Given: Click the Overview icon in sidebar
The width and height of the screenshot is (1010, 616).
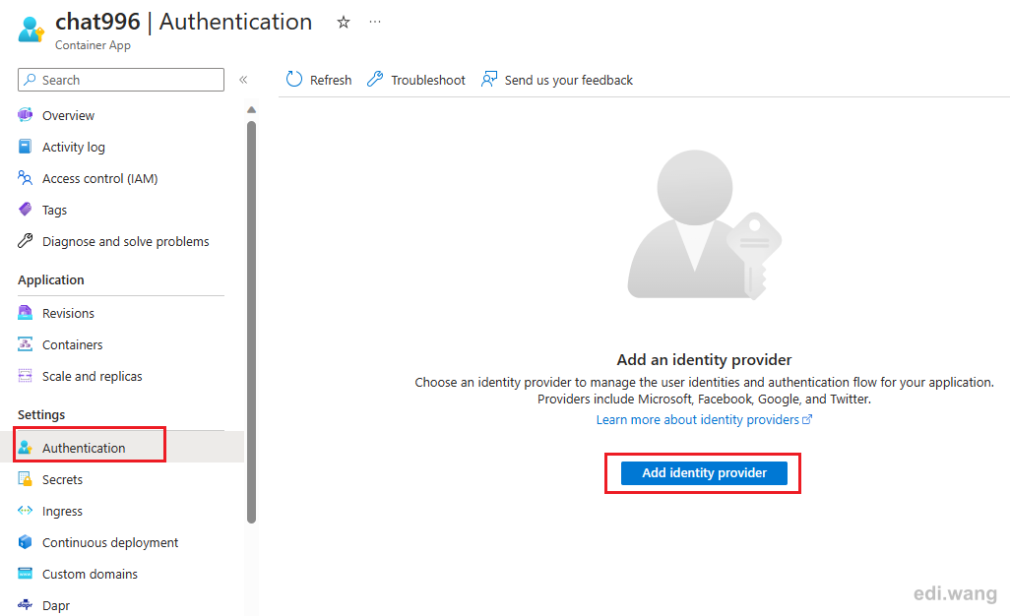Looking at the screenshot, I should [x=26, y=115].
